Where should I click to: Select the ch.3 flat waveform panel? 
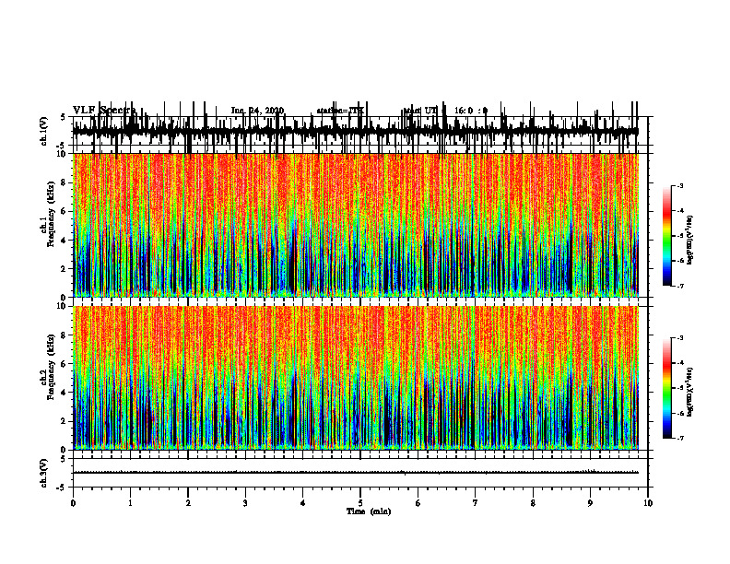(x=360, y=473)
